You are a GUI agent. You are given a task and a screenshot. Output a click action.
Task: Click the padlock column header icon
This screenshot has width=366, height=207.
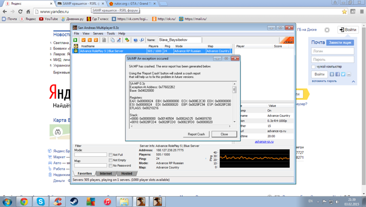75,46
